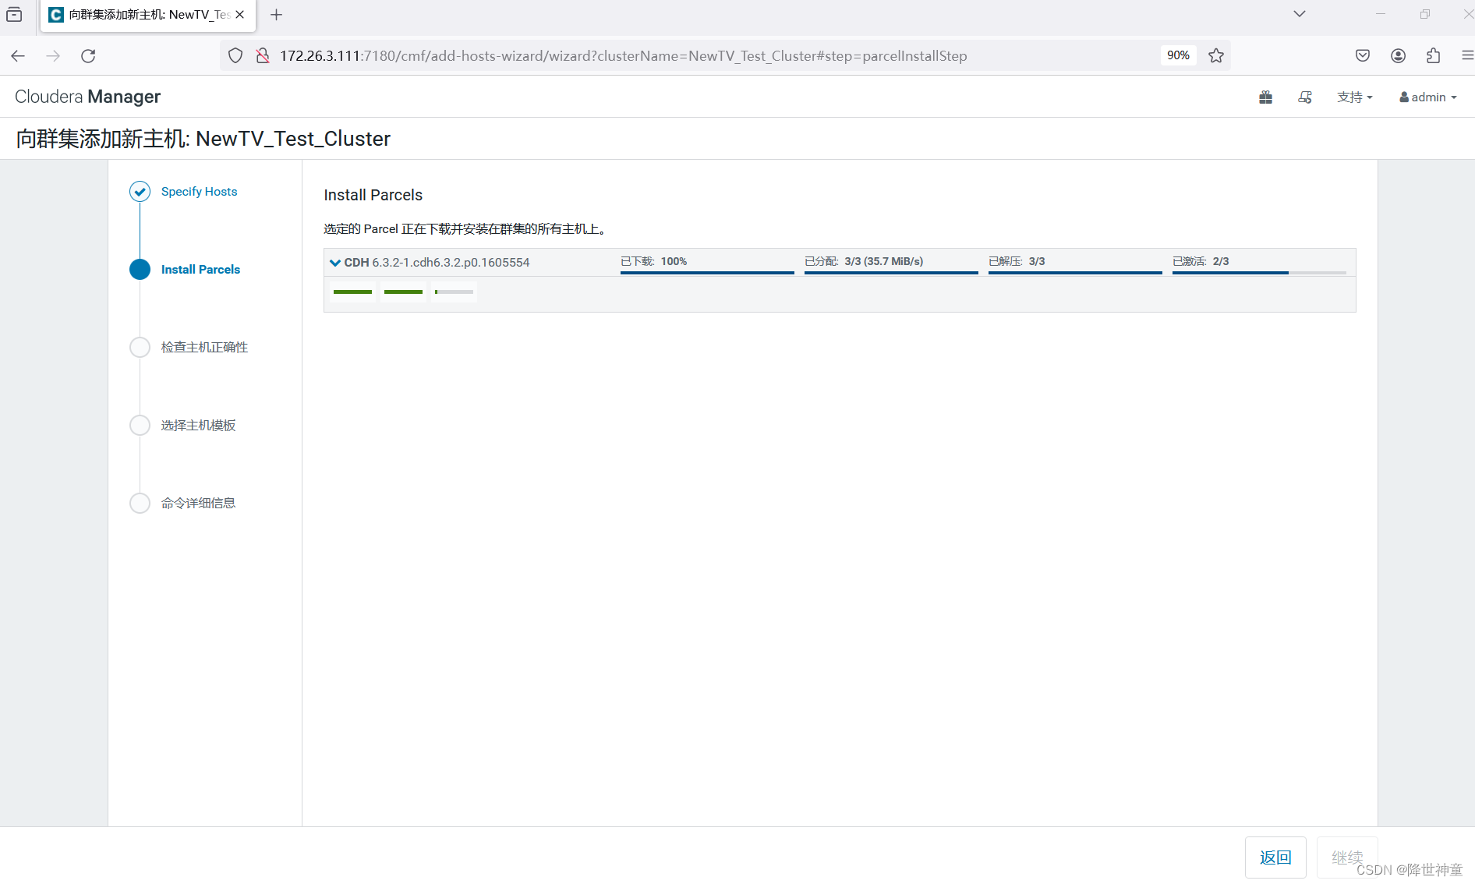The height and width of the screenshot is (884, 1475).
Task: Click the Install Parcels heading
Action: [373, 195]
